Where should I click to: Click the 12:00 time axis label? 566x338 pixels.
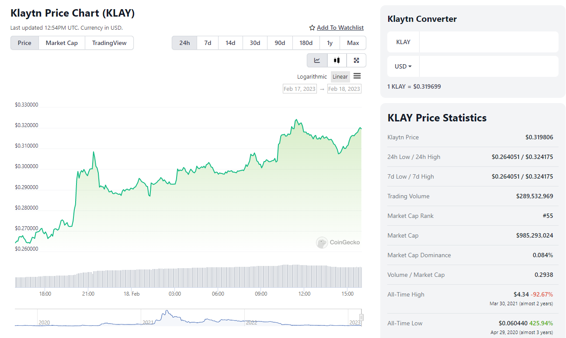(x=304, y=294)
